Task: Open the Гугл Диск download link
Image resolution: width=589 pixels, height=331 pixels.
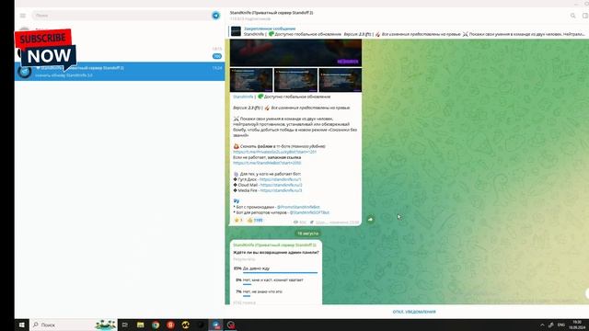Action: [280, 179]
